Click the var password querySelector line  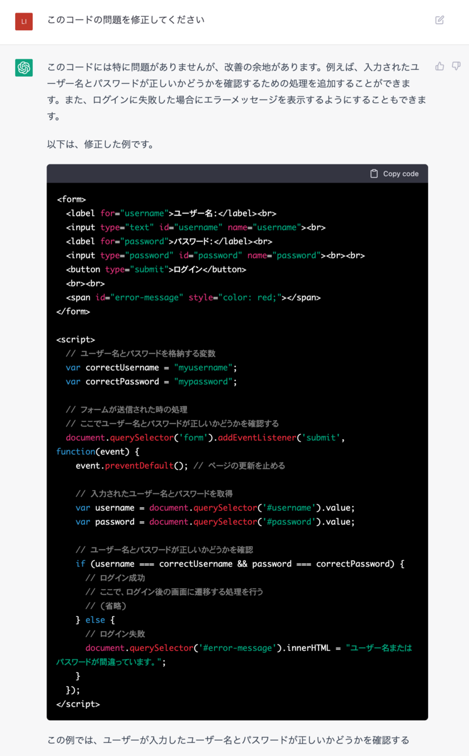click(x=215, y=522)
